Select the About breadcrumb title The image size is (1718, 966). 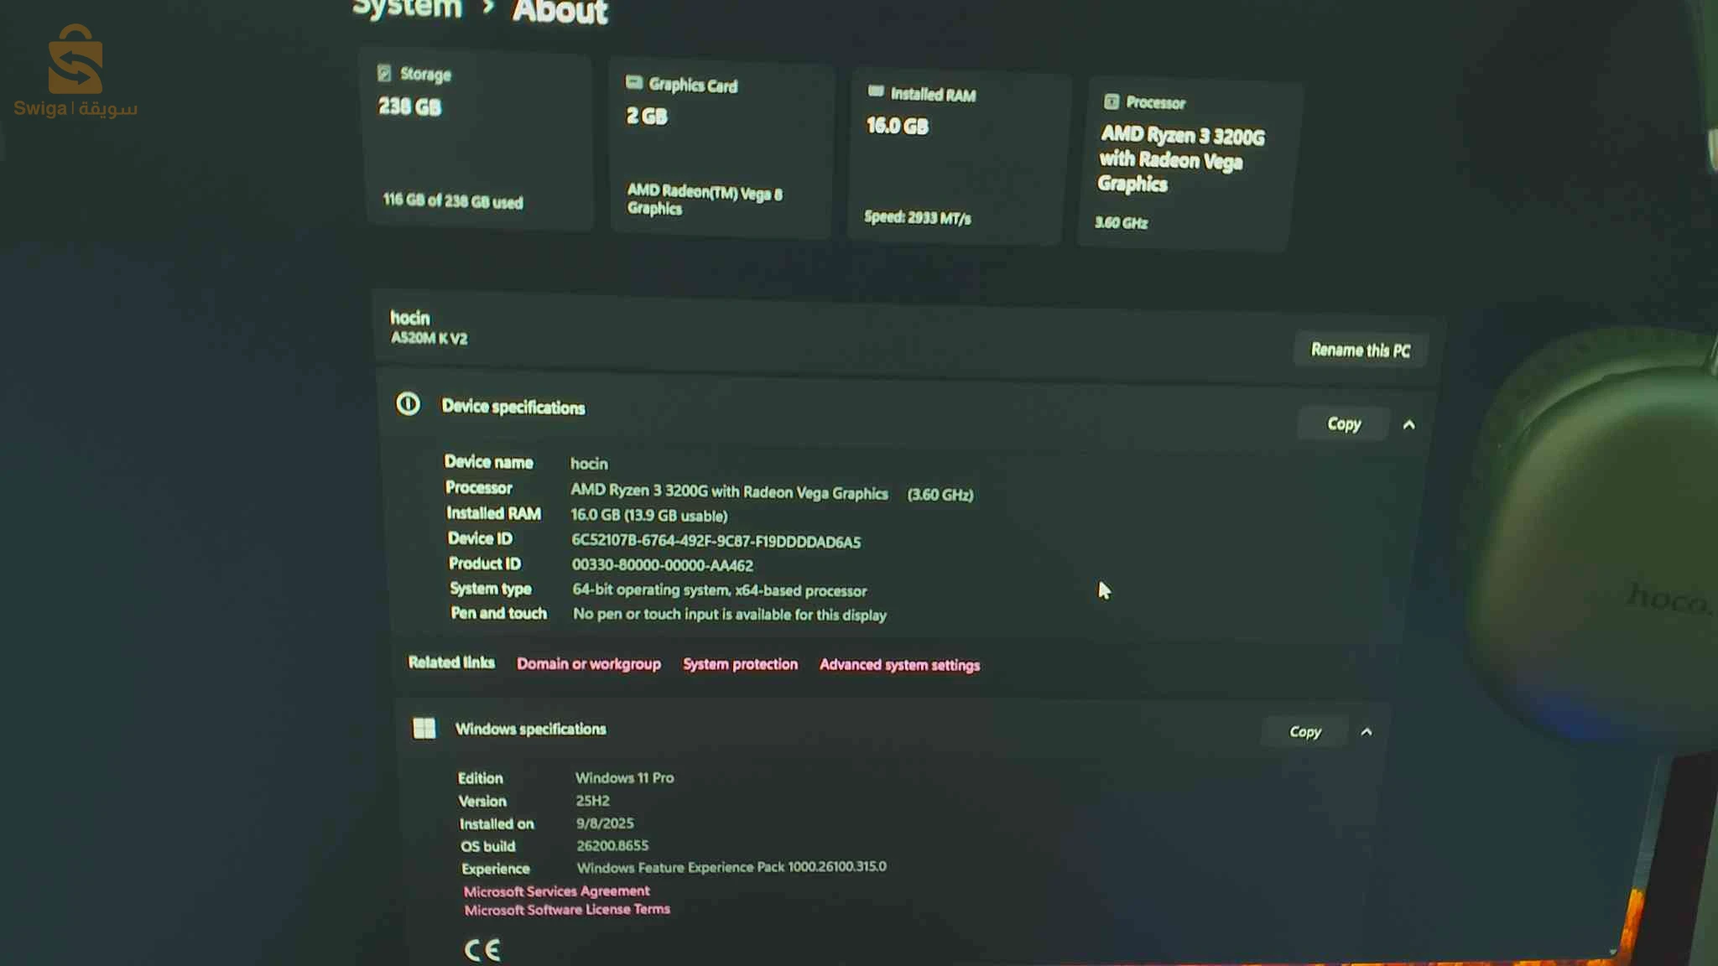point(560,12)
